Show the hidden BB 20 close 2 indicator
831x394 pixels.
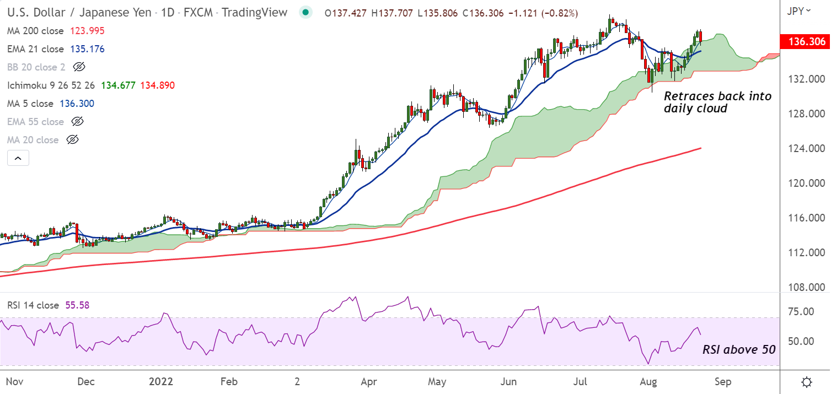click(79, 67)
